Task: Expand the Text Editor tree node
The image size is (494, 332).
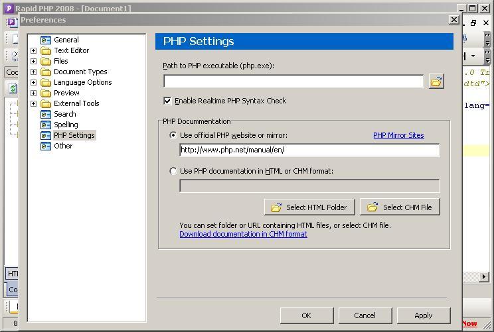Action: coord(33,50)
